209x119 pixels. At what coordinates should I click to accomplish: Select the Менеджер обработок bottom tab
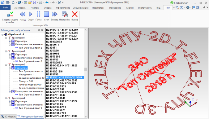click(31, 117)
